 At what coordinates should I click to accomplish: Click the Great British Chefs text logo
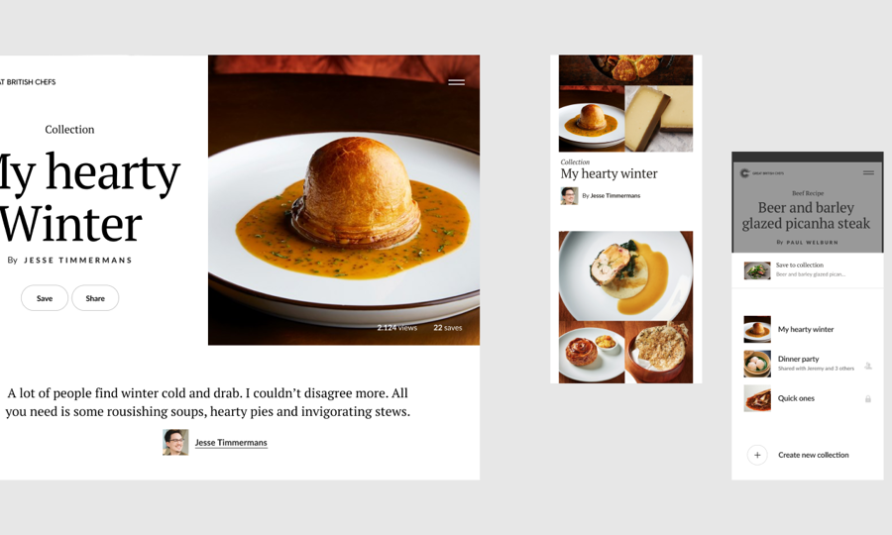coord(28,82)
